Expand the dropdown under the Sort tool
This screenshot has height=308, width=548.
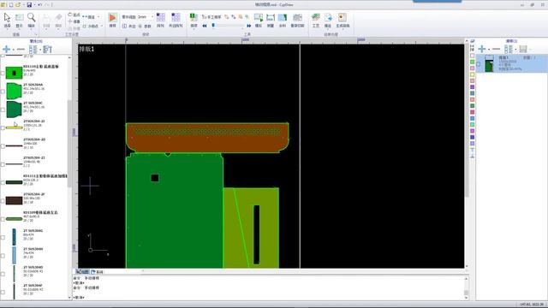(x=194, y=29)
